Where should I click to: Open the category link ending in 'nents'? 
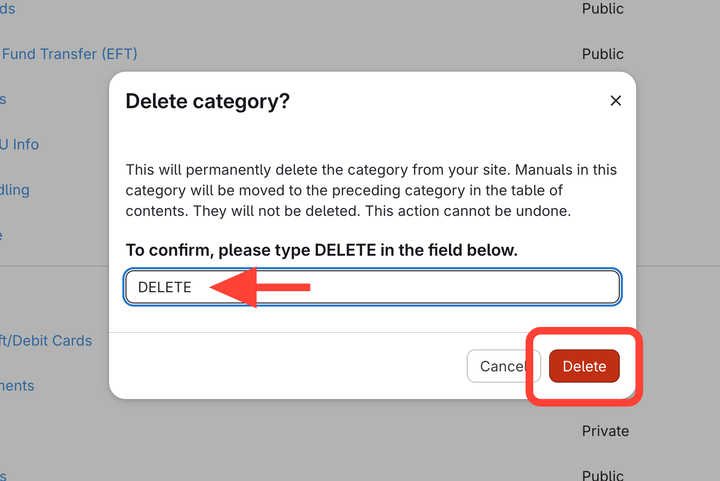pos(17,386)
